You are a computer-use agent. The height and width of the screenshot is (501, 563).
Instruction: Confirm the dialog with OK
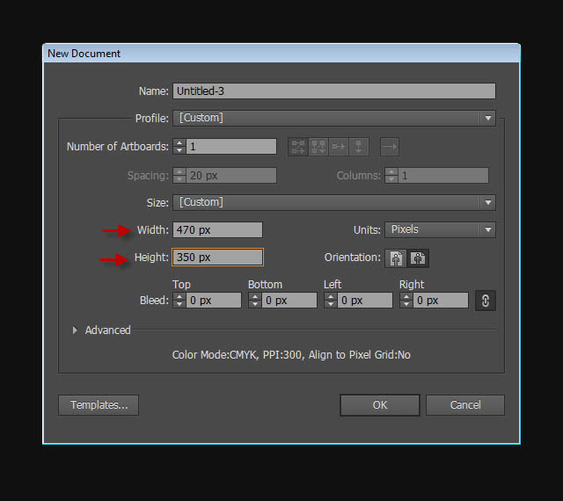[380, 405]
